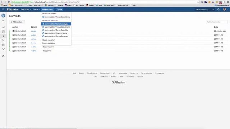Image resolution: width=230 pixels, height=129 pixels.
Task: Open the Terms of service footer link
Action: [146, 73]
